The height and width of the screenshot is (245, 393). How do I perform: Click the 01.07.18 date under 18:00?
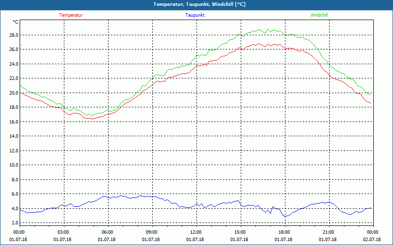pyautogui.click(x=283, y=240)
